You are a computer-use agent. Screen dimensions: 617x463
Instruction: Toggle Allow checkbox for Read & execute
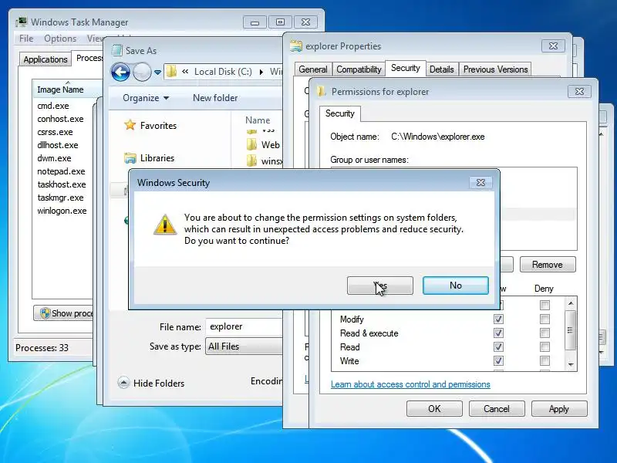[x=498, y=333]
